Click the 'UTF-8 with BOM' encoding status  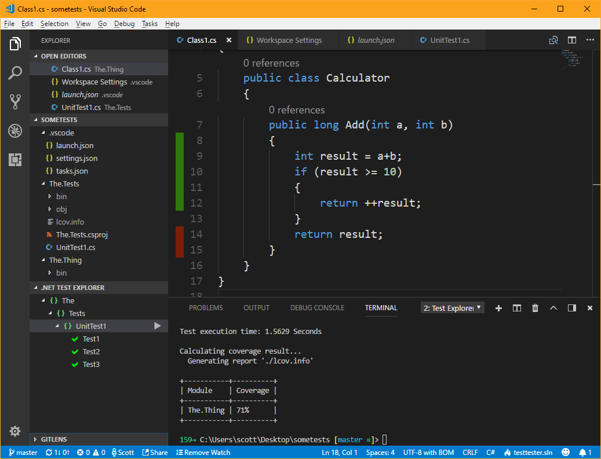[x=428, y=453]
